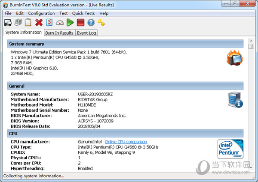Click the scrollbar up arrow
The image size is (258, 182).
[251, 41]
